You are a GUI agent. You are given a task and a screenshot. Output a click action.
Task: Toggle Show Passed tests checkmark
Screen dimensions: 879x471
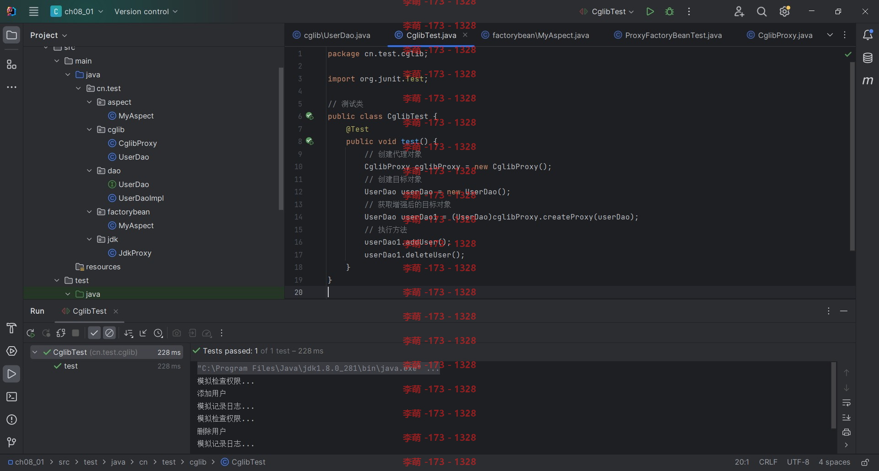coord(94,333)
